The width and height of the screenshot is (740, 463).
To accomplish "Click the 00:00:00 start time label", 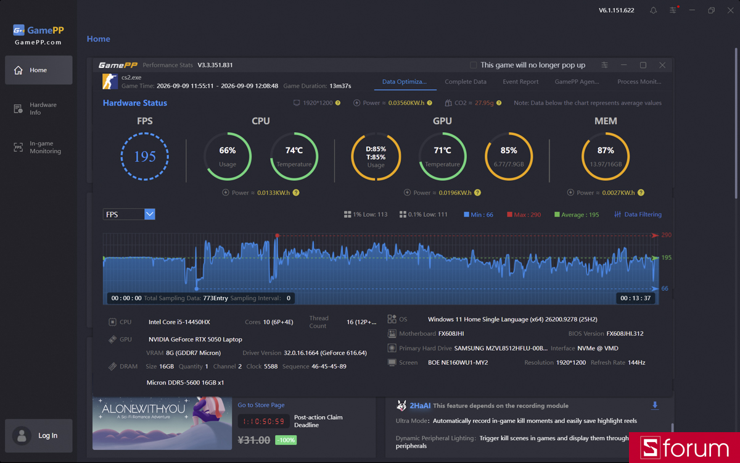I will tap(126, 298).
